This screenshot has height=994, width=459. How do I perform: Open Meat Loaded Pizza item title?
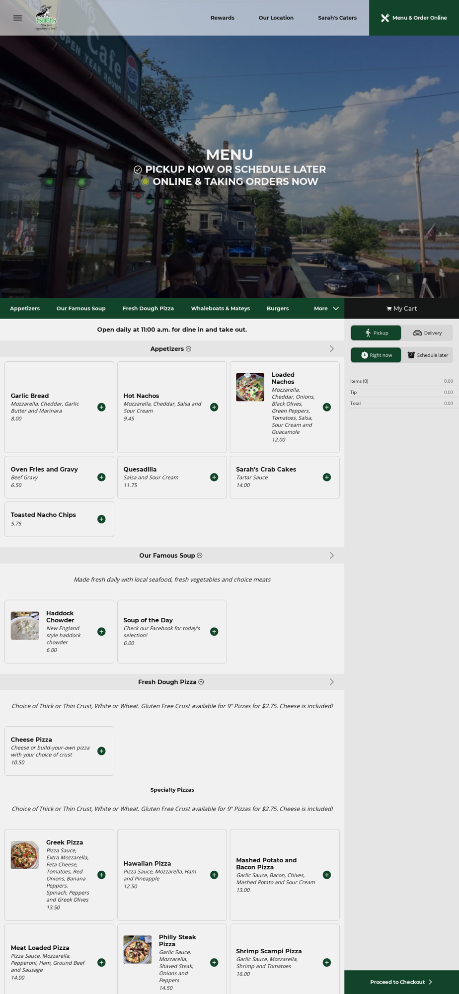[40, 948]
